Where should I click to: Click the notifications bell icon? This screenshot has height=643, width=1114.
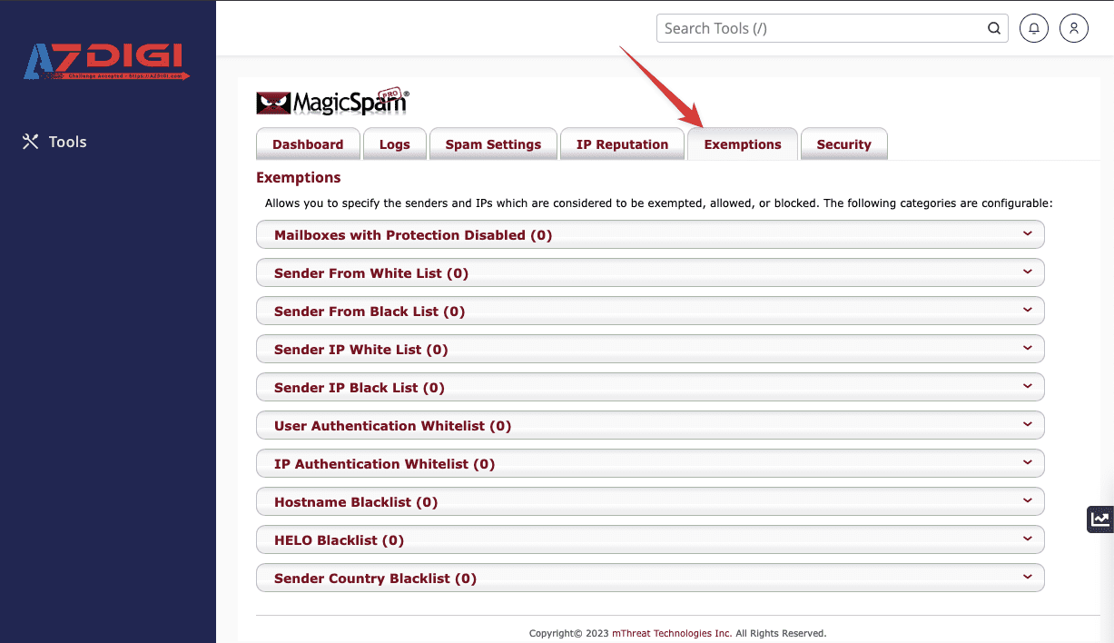point(1034,28)
